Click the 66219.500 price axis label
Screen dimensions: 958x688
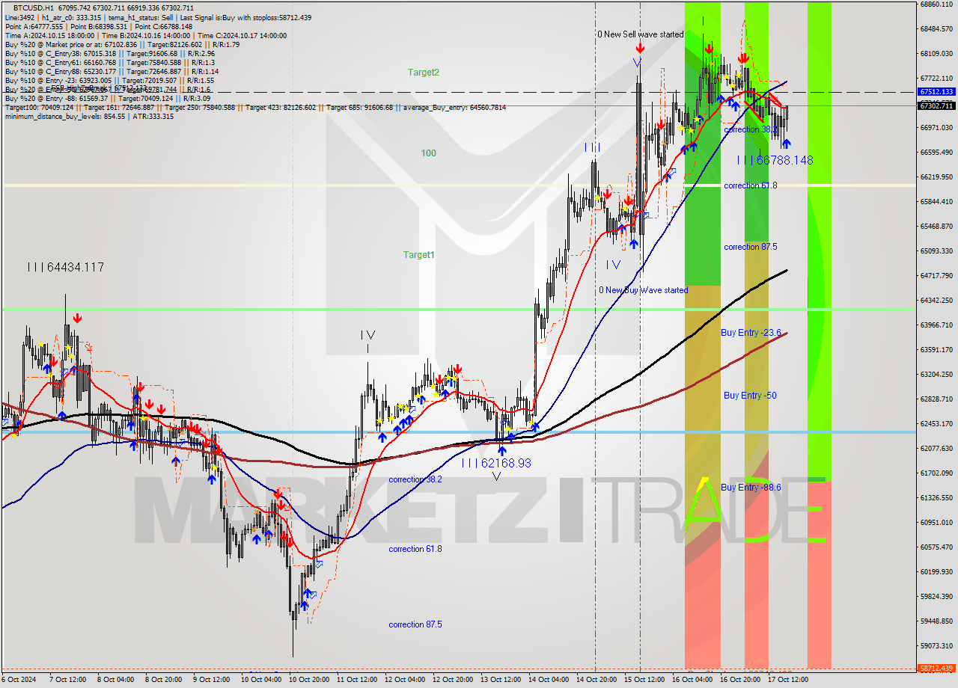click(x=936, y=177)
